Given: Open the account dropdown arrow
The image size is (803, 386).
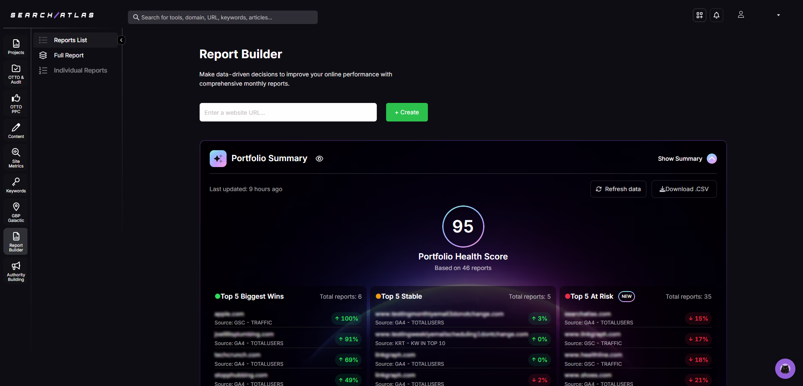Looking at the screenshot, I should [779, 15].
